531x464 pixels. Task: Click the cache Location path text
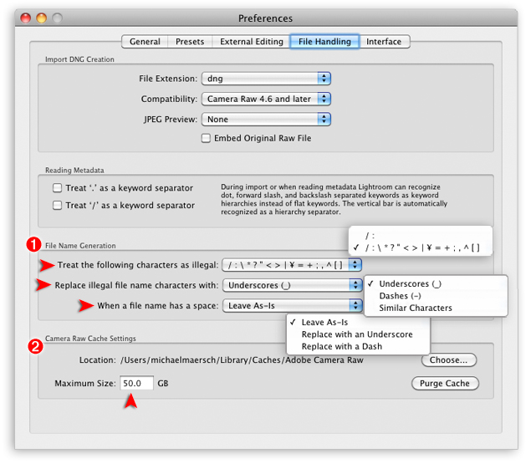point(242,360)
